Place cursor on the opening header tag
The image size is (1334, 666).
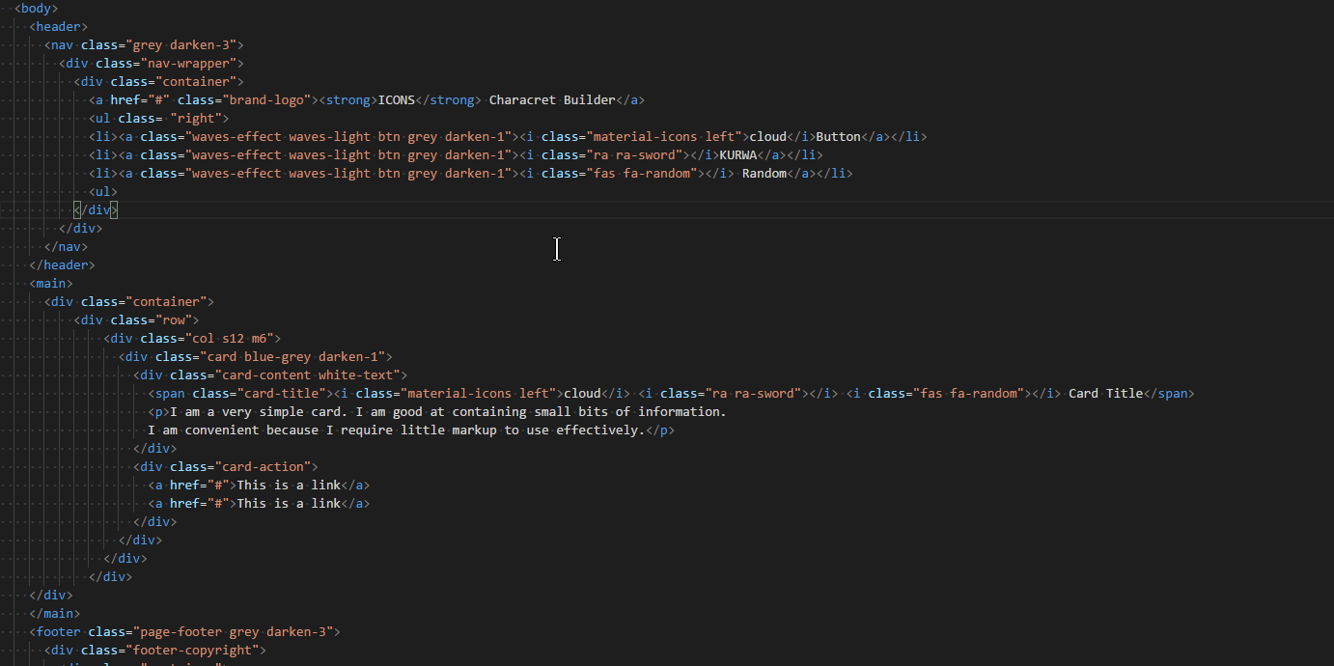pyautogui.click(x=58, y=26)
